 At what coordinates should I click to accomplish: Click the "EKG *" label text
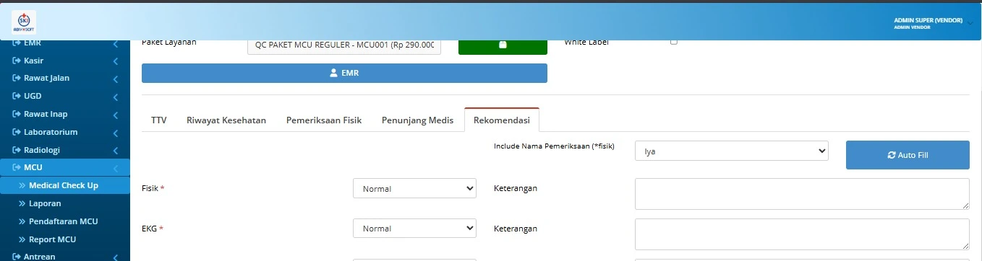point(153,229)
